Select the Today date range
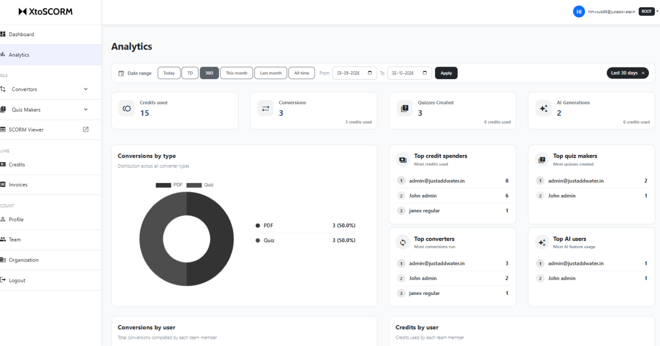 (169, 73)
